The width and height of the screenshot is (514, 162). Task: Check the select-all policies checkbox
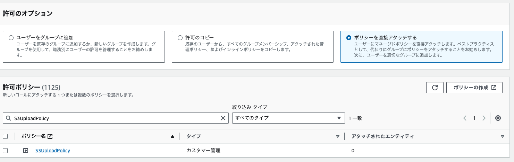coord(5,136)
